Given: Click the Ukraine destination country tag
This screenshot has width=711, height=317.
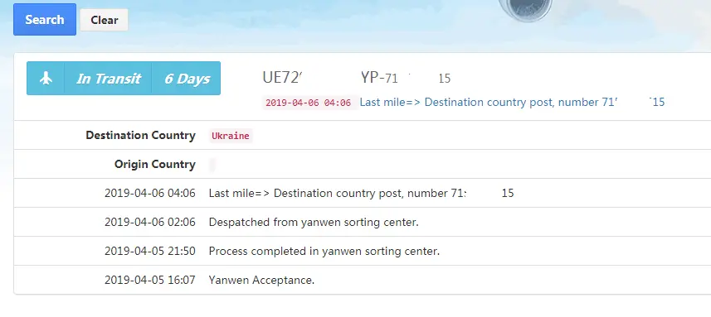Looking at the screenshot, I should point(231,136).
